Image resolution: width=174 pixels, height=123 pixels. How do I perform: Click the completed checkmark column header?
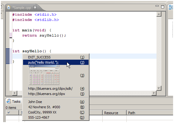pyautogui.click(x=12, y=113)
